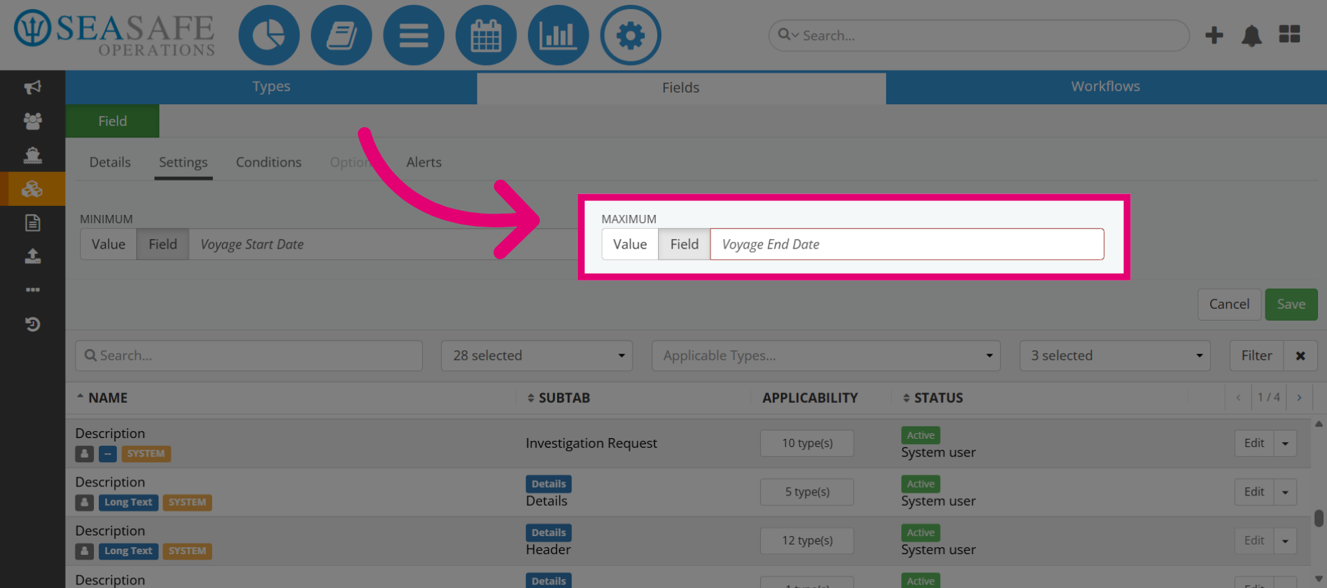Select the cubes sidebar icon
This screenshot has width=1327, height=588.
click(x=32, y=189)
